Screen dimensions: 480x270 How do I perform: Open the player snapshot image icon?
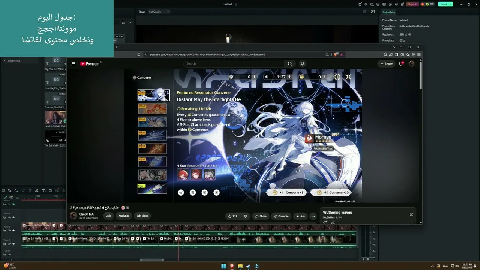tap(373, 12)
